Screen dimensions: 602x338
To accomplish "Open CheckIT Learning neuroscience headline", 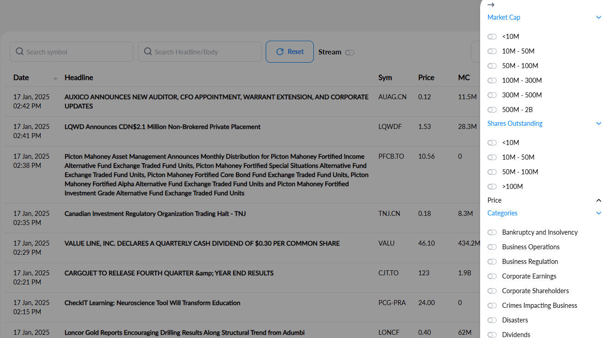I will click(153, 303).
